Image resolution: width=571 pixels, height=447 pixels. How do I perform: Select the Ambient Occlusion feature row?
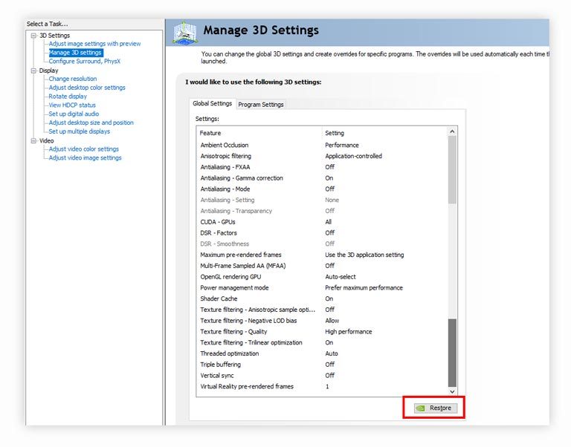(x=322, y=145)
